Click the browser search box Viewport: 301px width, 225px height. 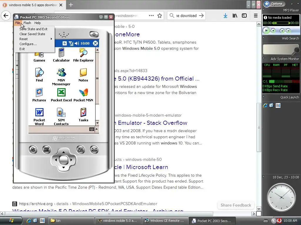(x=186, y=16)
